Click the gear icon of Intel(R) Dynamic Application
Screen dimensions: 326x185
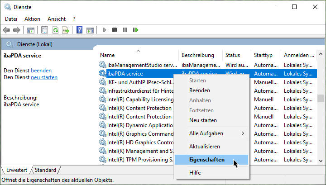click(102, 125)
